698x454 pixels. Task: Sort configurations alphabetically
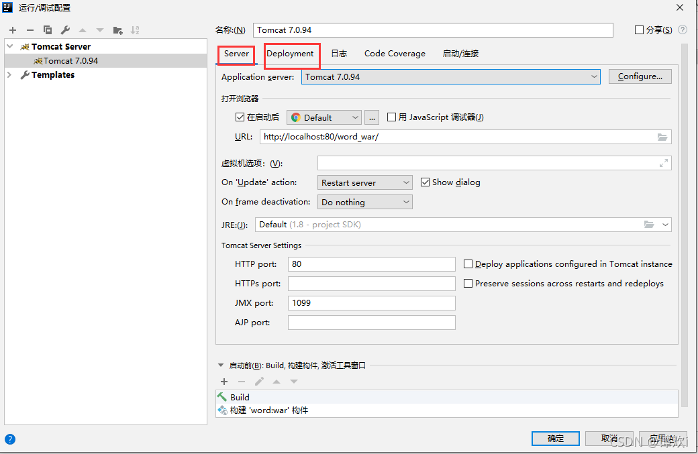tap(135, 30)
